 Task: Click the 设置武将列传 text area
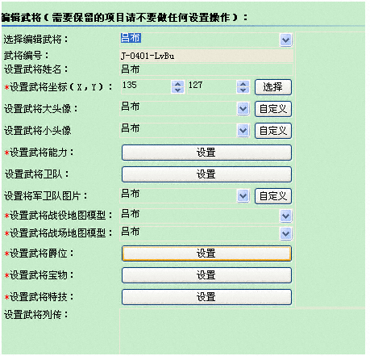point(242,332)
